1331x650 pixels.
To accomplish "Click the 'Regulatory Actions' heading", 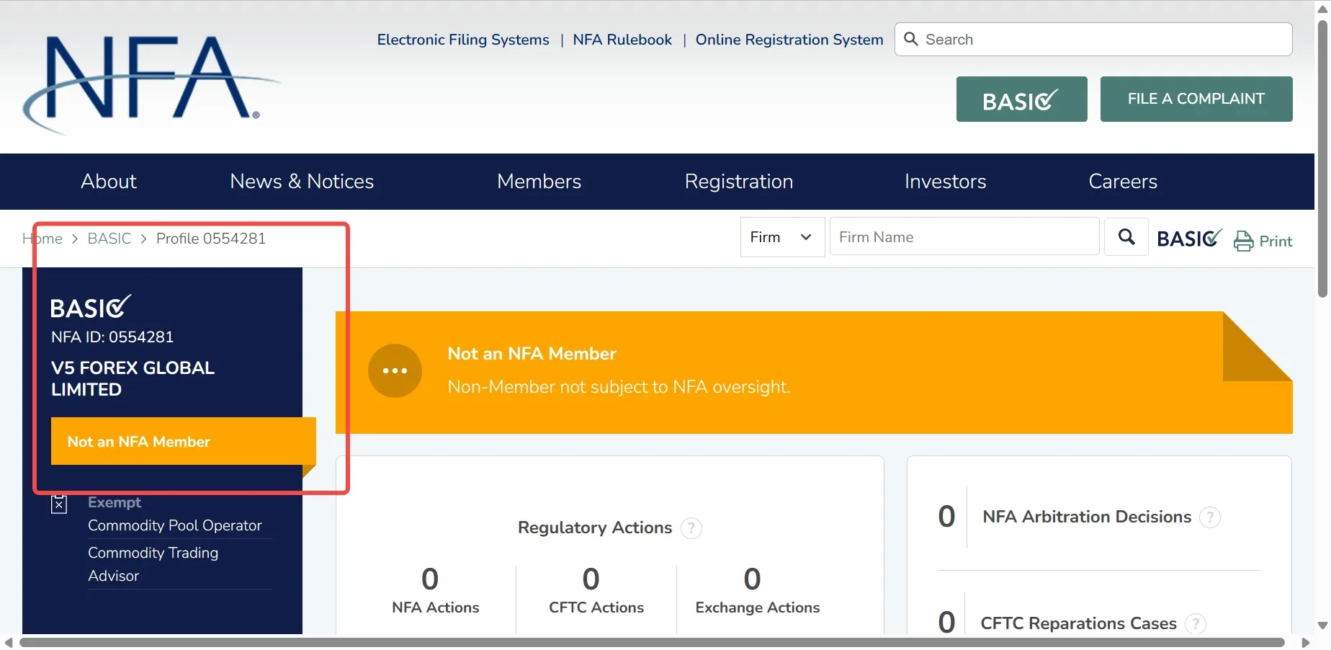I will coord(595,528).
